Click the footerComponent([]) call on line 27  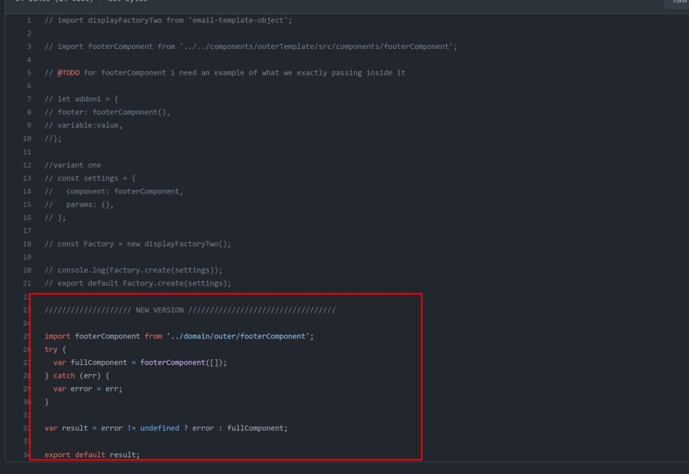coord(183,362)
